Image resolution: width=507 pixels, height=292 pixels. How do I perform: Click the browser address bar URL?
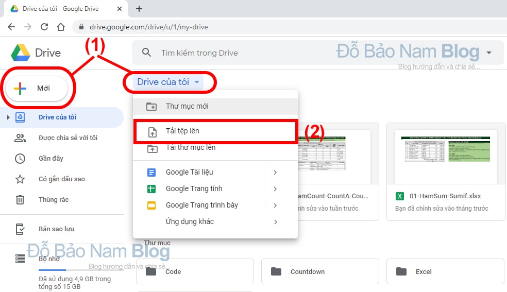pyautogui.click(x=149, y=27)
